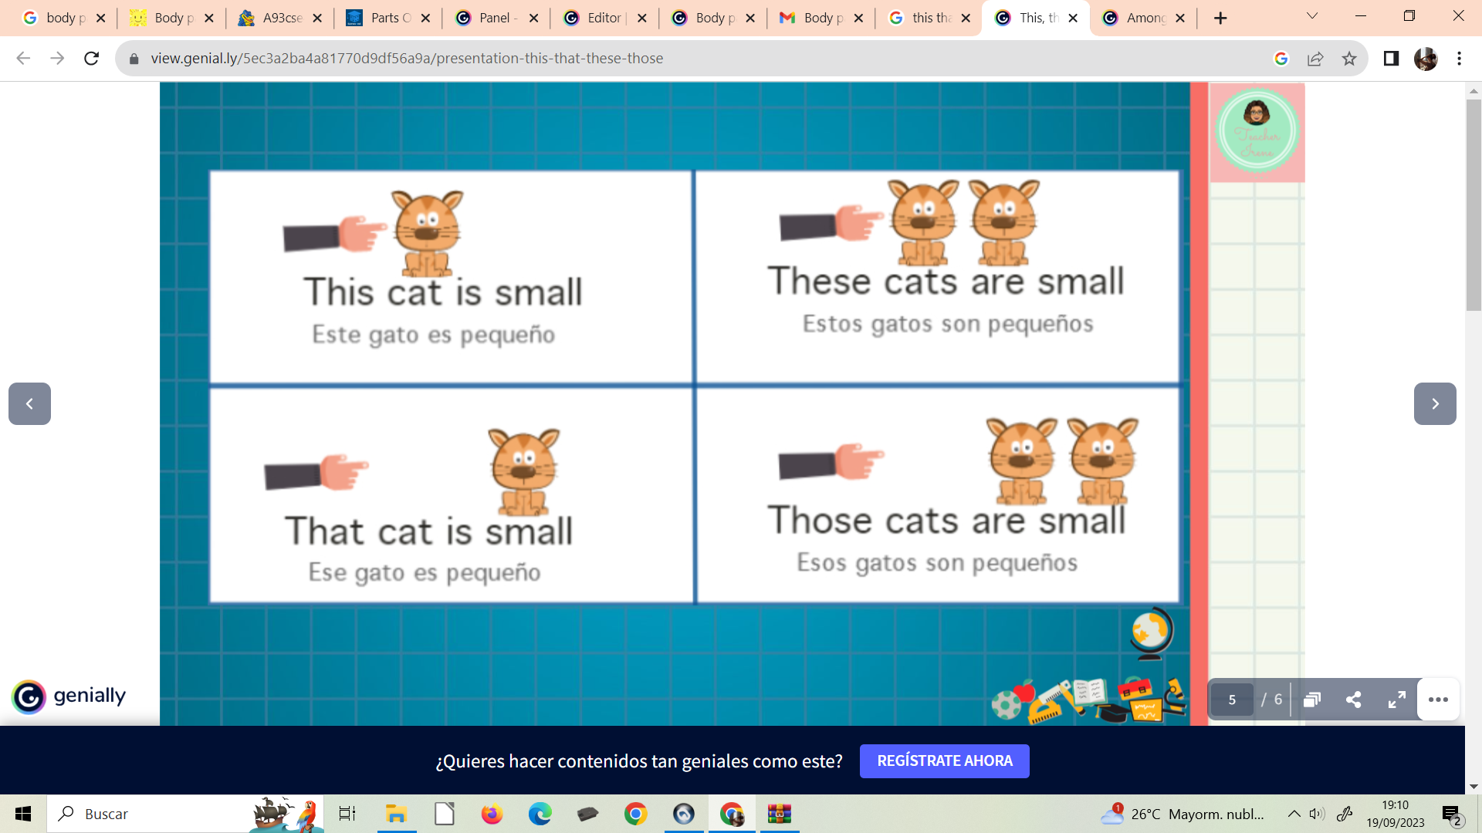1482x833 pixels.
Task: Click the page number field showing 5
Action: point(1232,700)
